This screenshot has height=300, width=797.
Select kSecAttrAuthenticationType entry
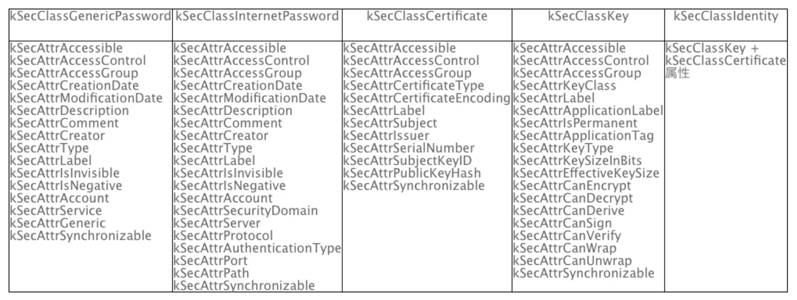pyautogui.click(x=257, y=248)
